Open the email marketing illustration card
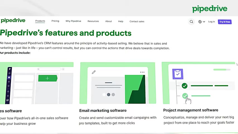238x134 pixels. (x=118, y=83)
